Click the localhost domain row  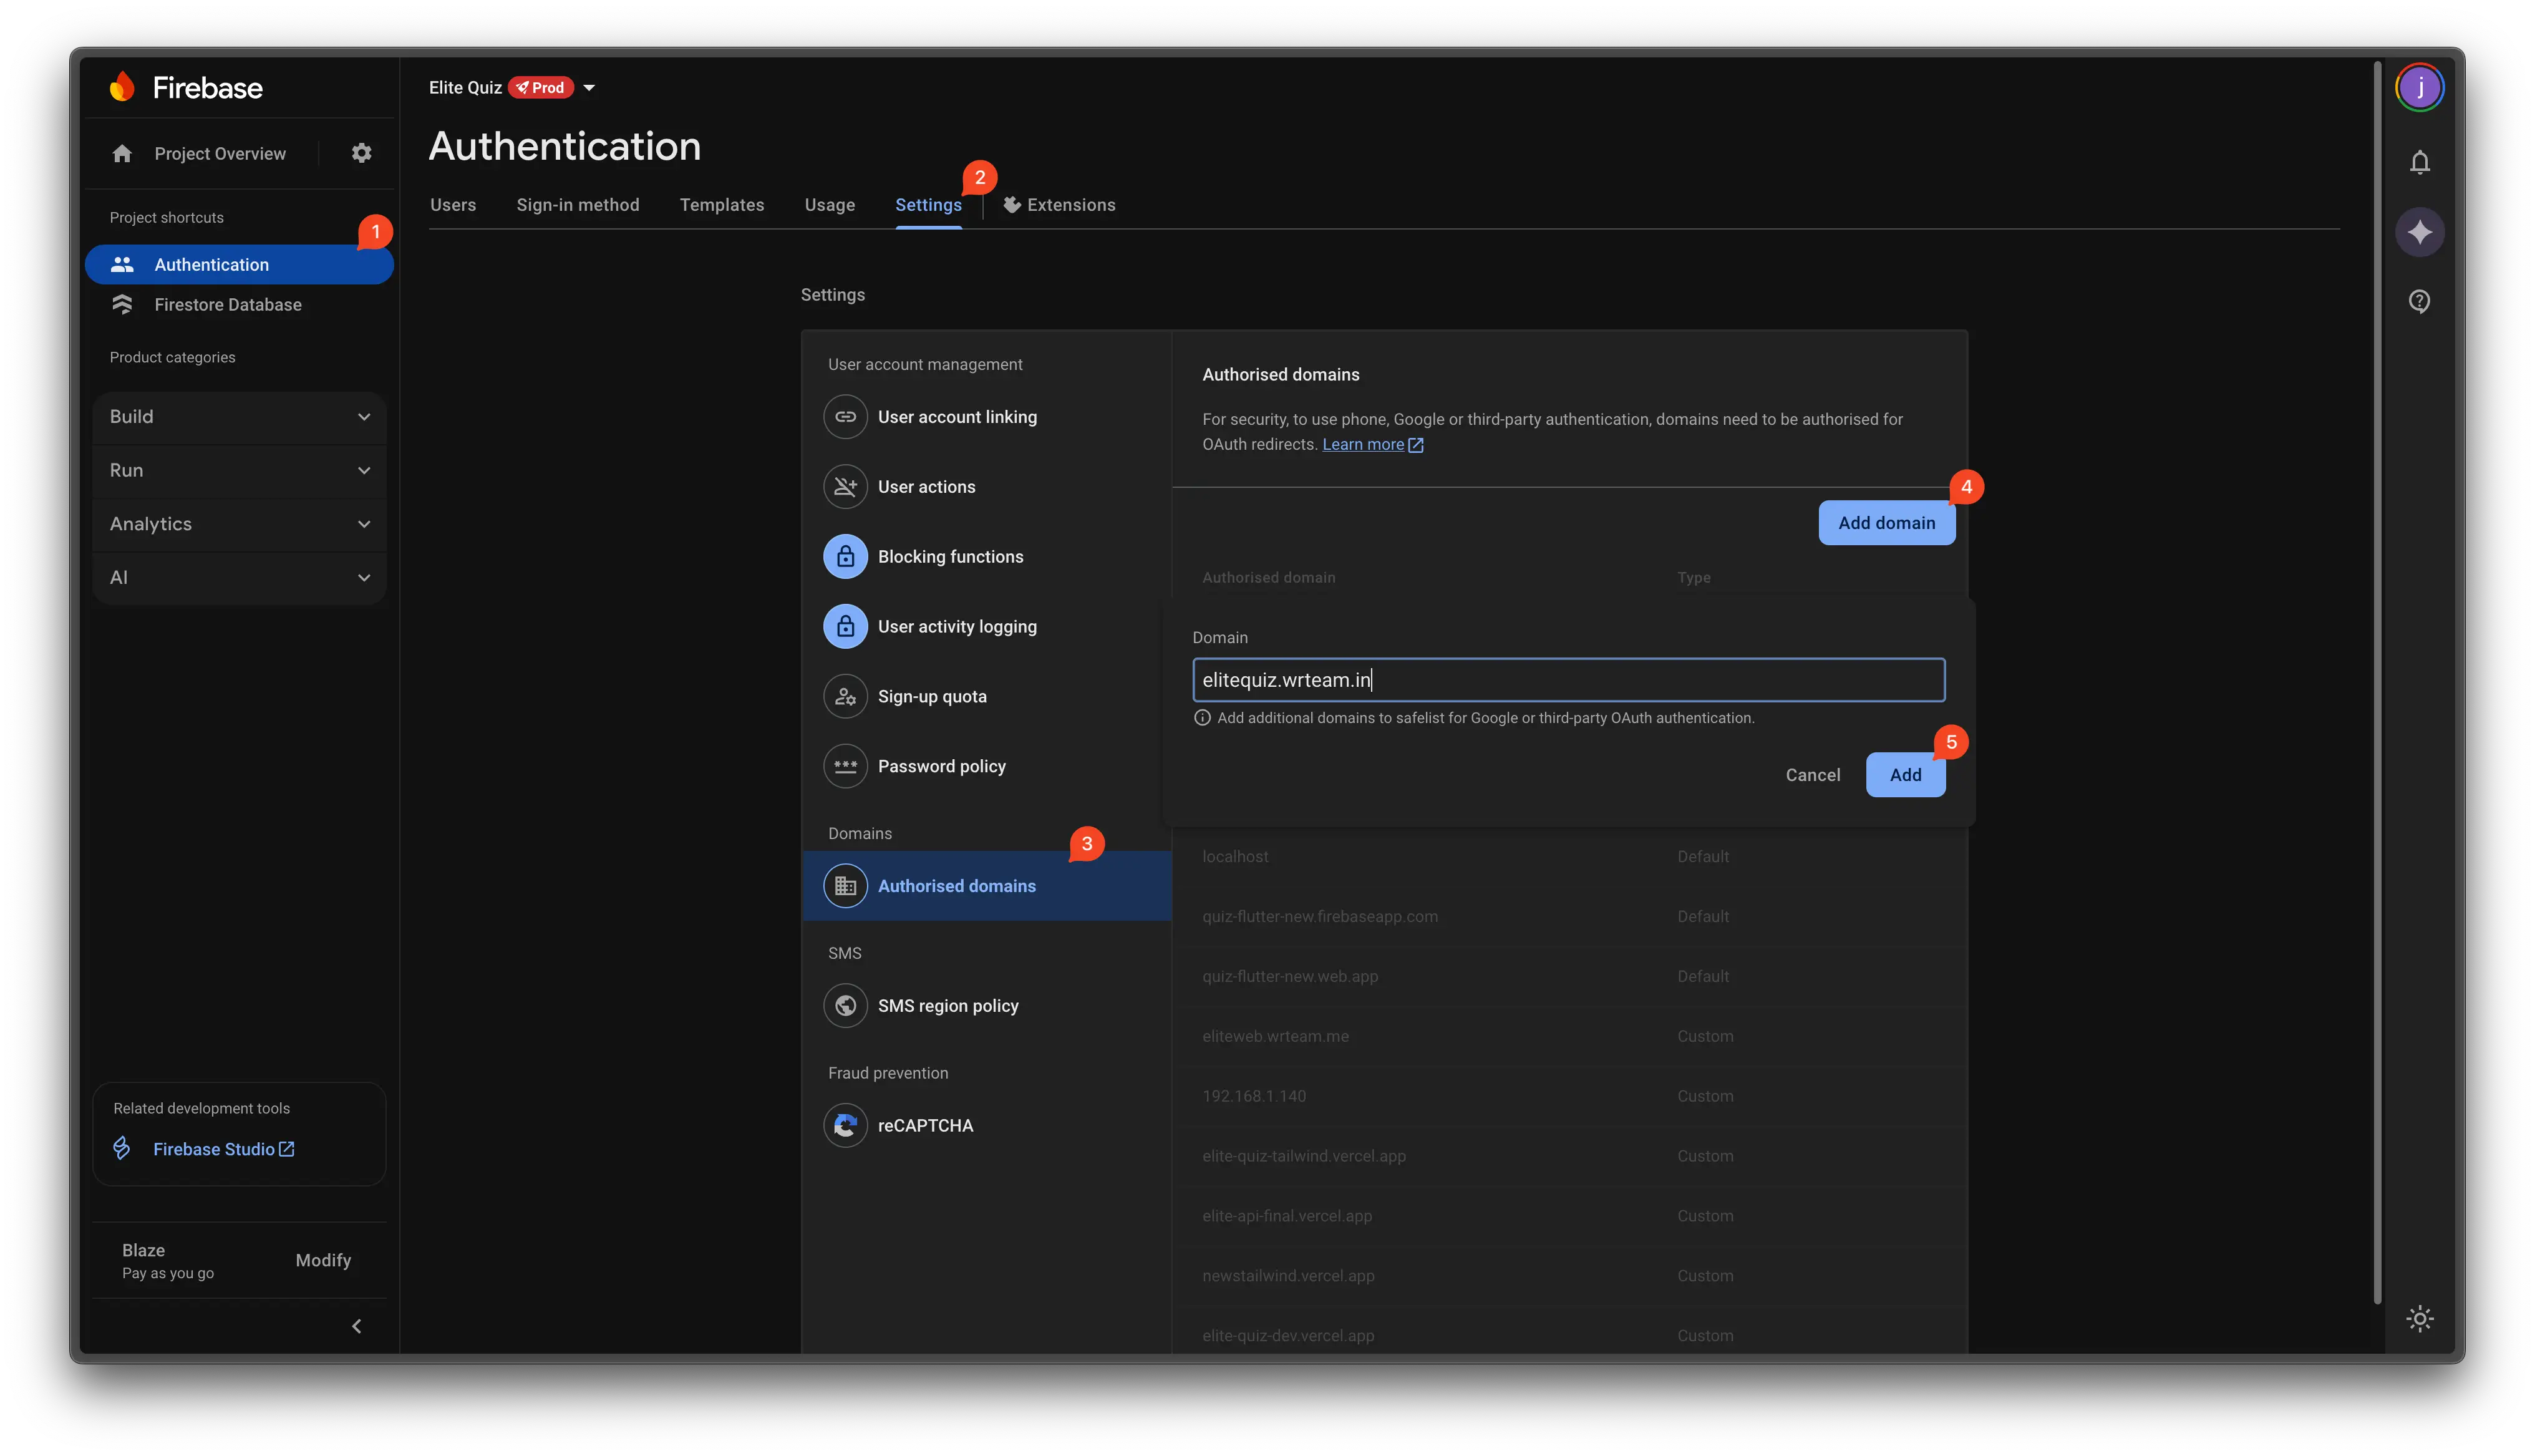click(1569, 857)
